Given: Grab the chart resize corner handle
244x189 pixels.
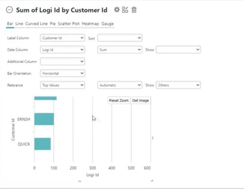Looking at the screenshot, I should click(152, 180).
